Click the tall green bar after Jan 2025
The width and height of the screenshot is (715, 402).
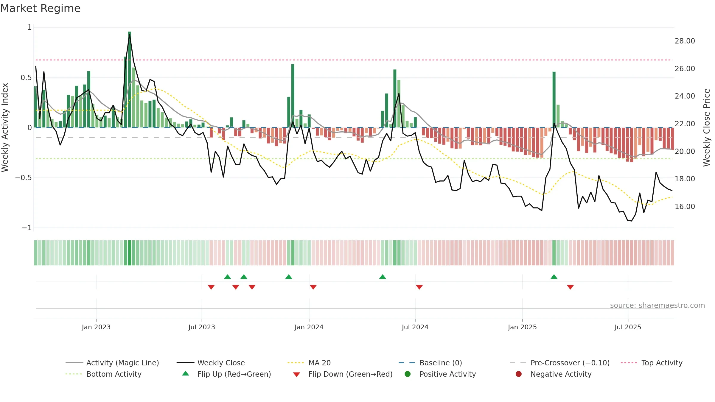pyautogui.click(x=554, y=100)
